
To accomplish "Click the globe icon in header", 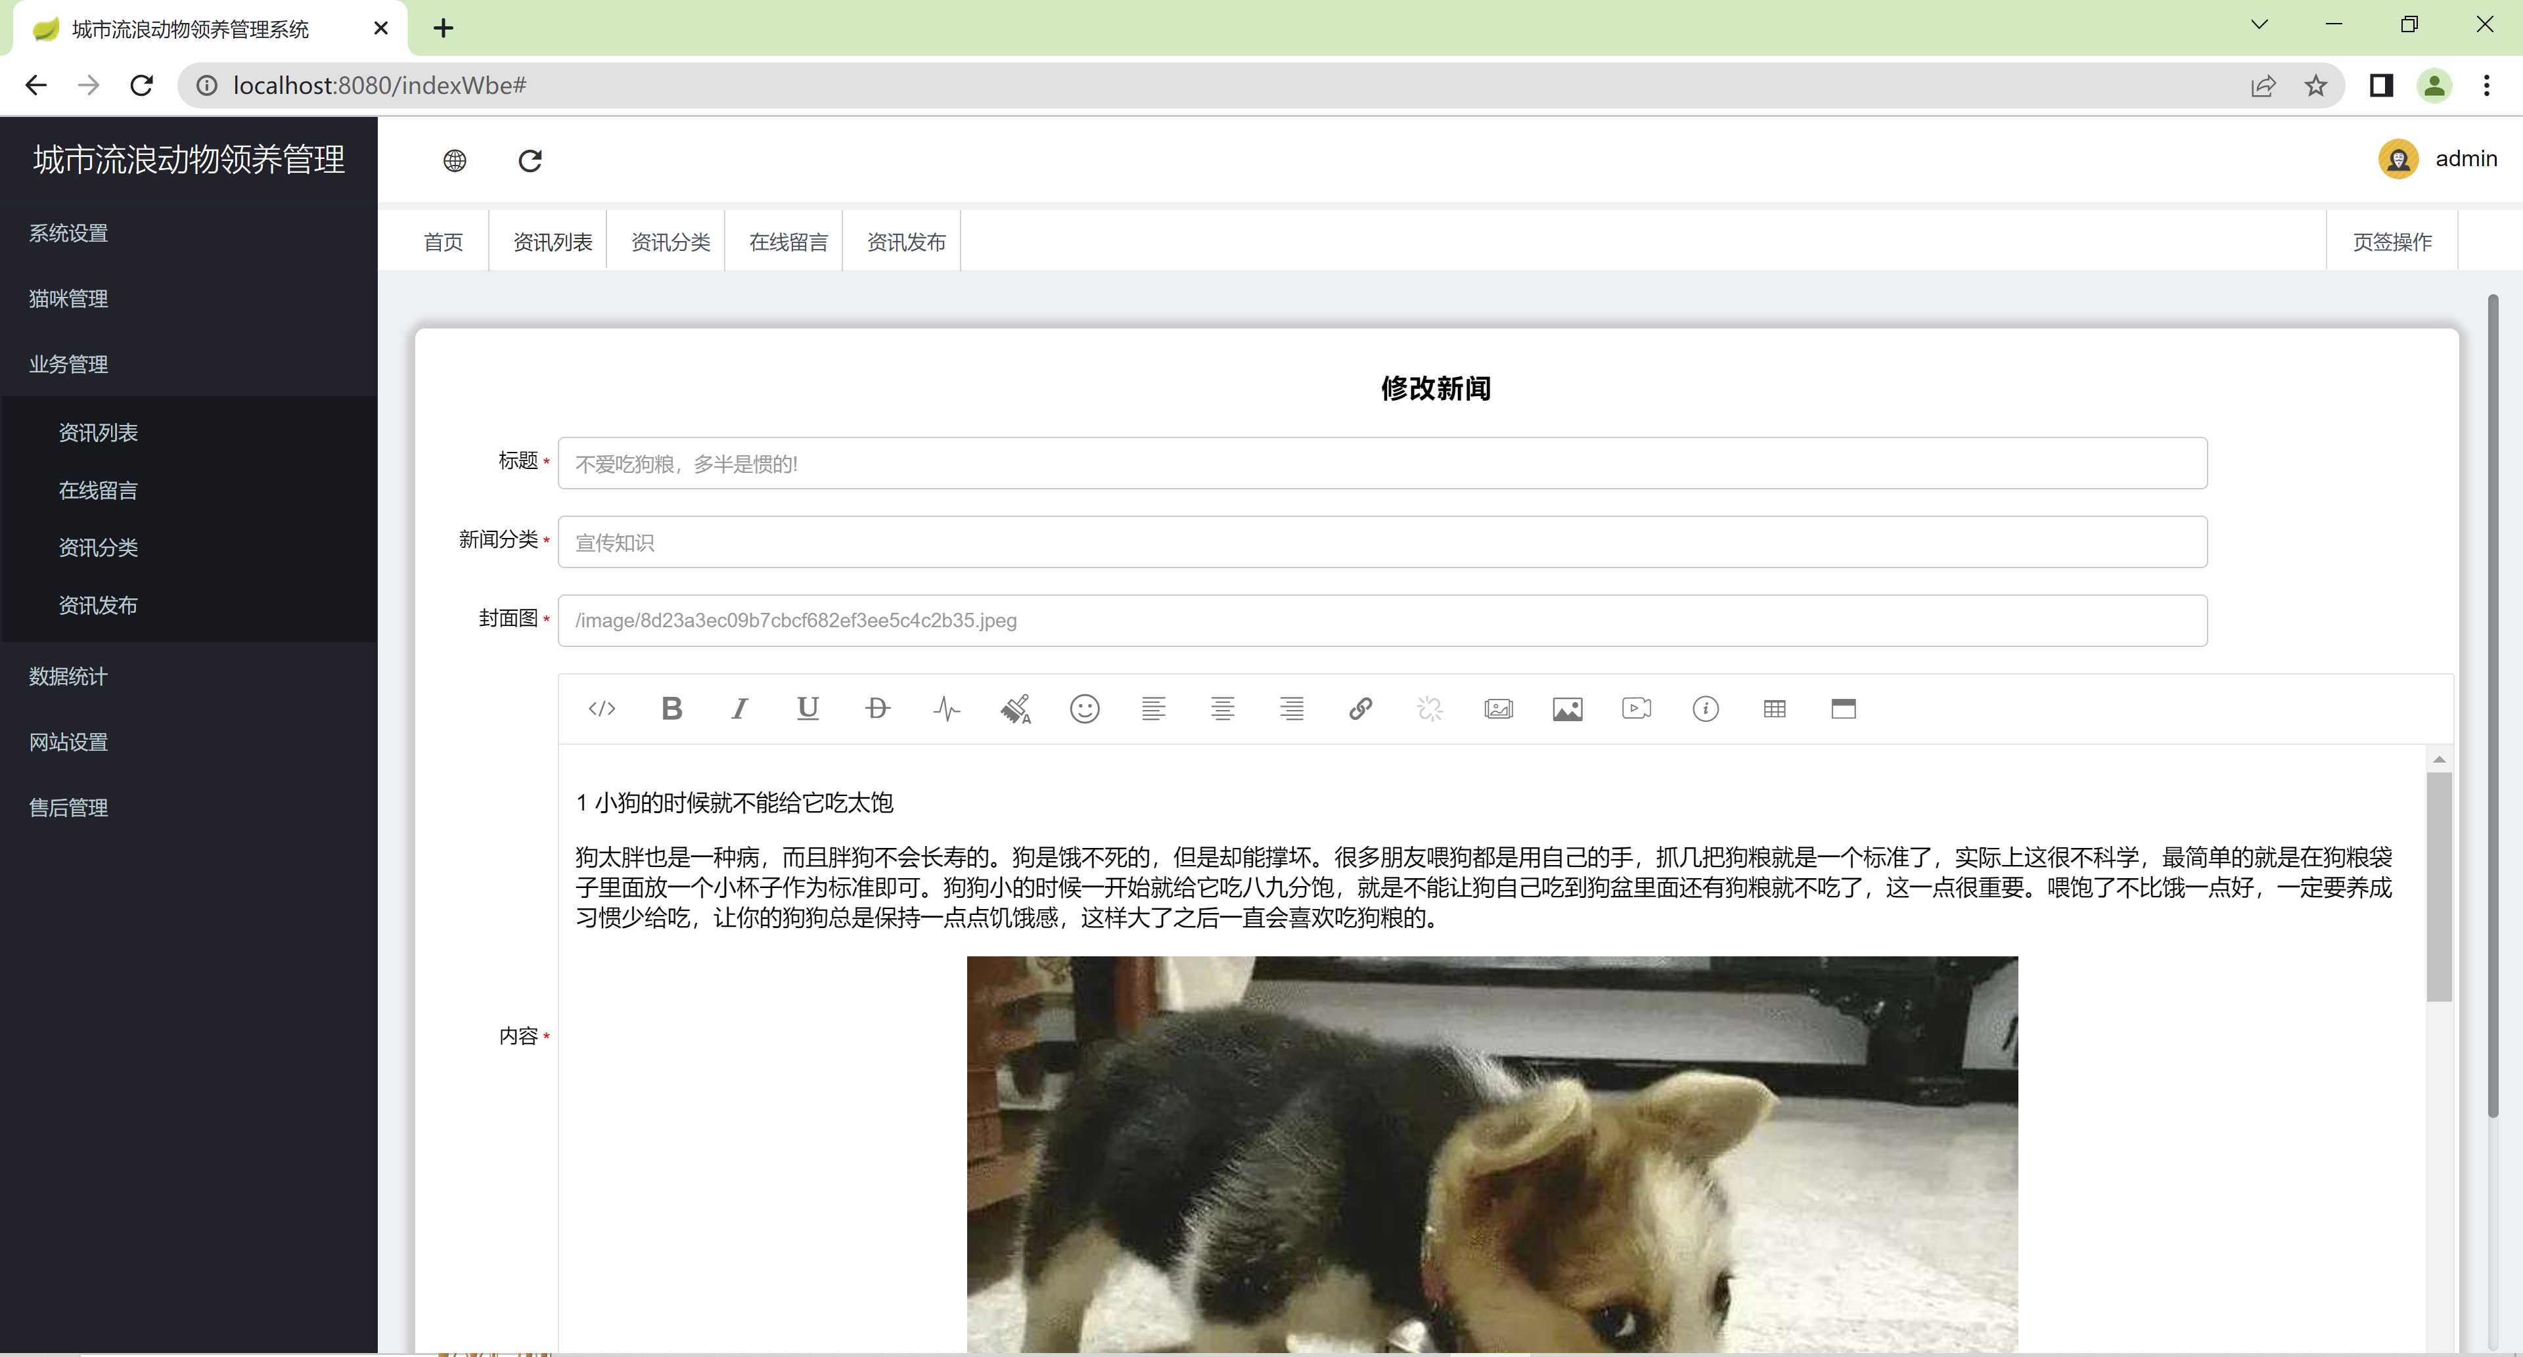I will coord(455,160).
